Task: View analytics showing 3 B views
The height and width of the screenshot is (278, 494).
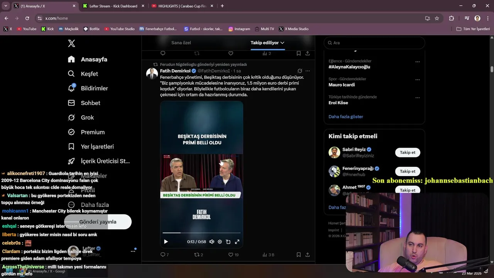Action: click(x=268, y=255)
